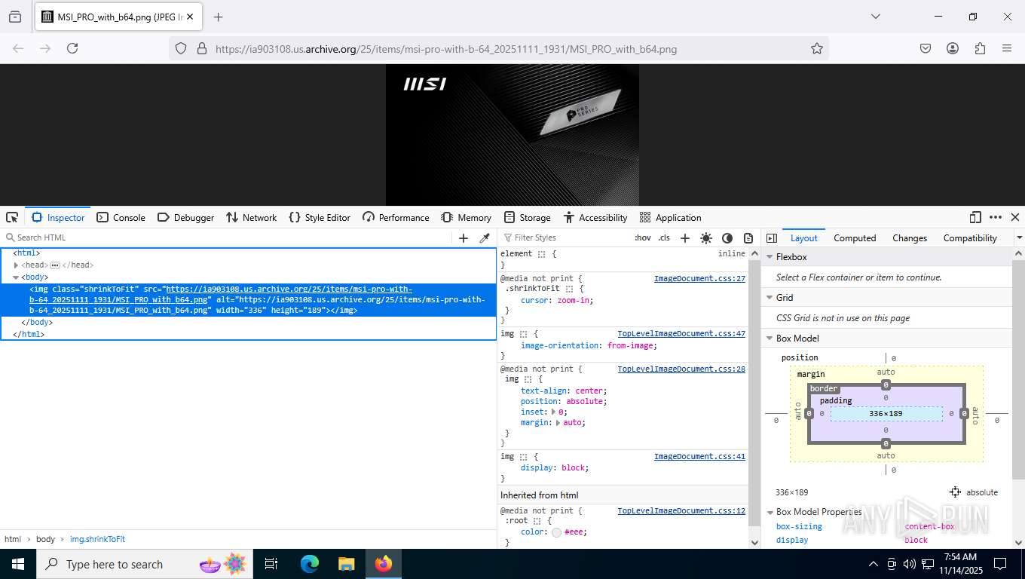This screenshot has width=1025, height=579.
Task: Activate the element picker icon in DevTools
Action: point(12,217)
